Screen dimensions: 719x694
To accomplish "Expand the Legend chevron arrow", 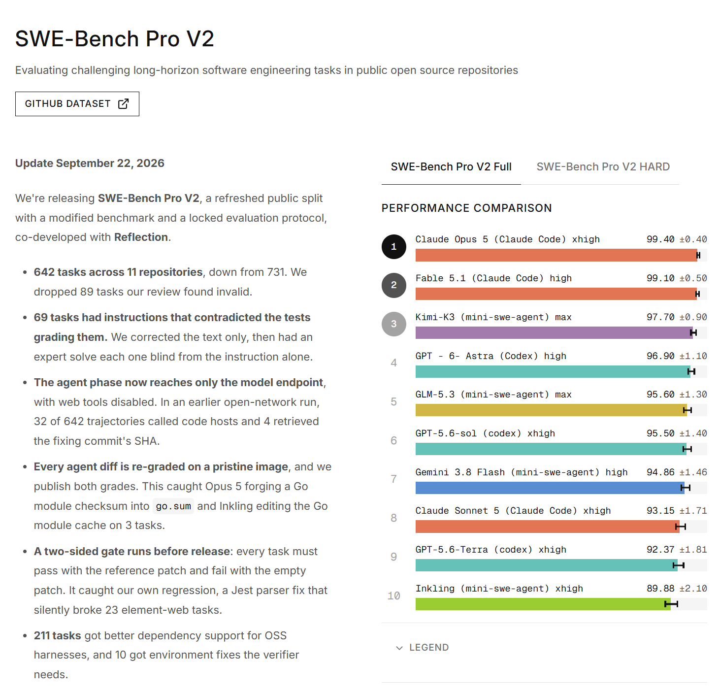I will click(399, 648).
